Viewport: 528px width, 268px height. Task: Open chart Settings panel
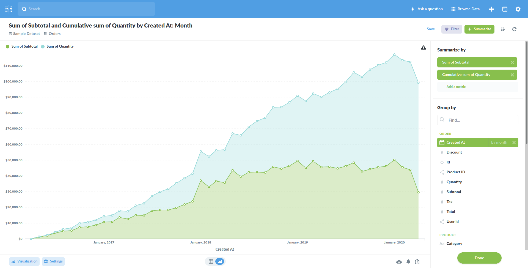click(53, 261)
